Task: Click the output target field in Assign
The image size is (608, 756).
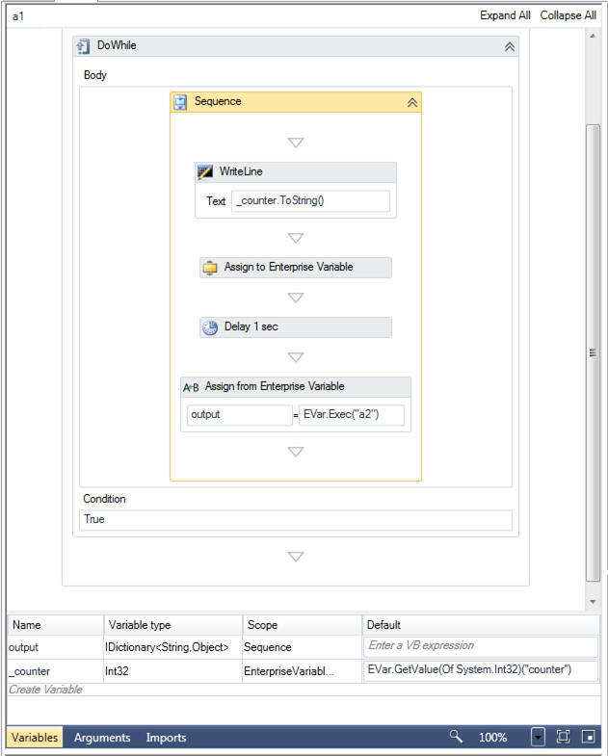Action: 239,415
